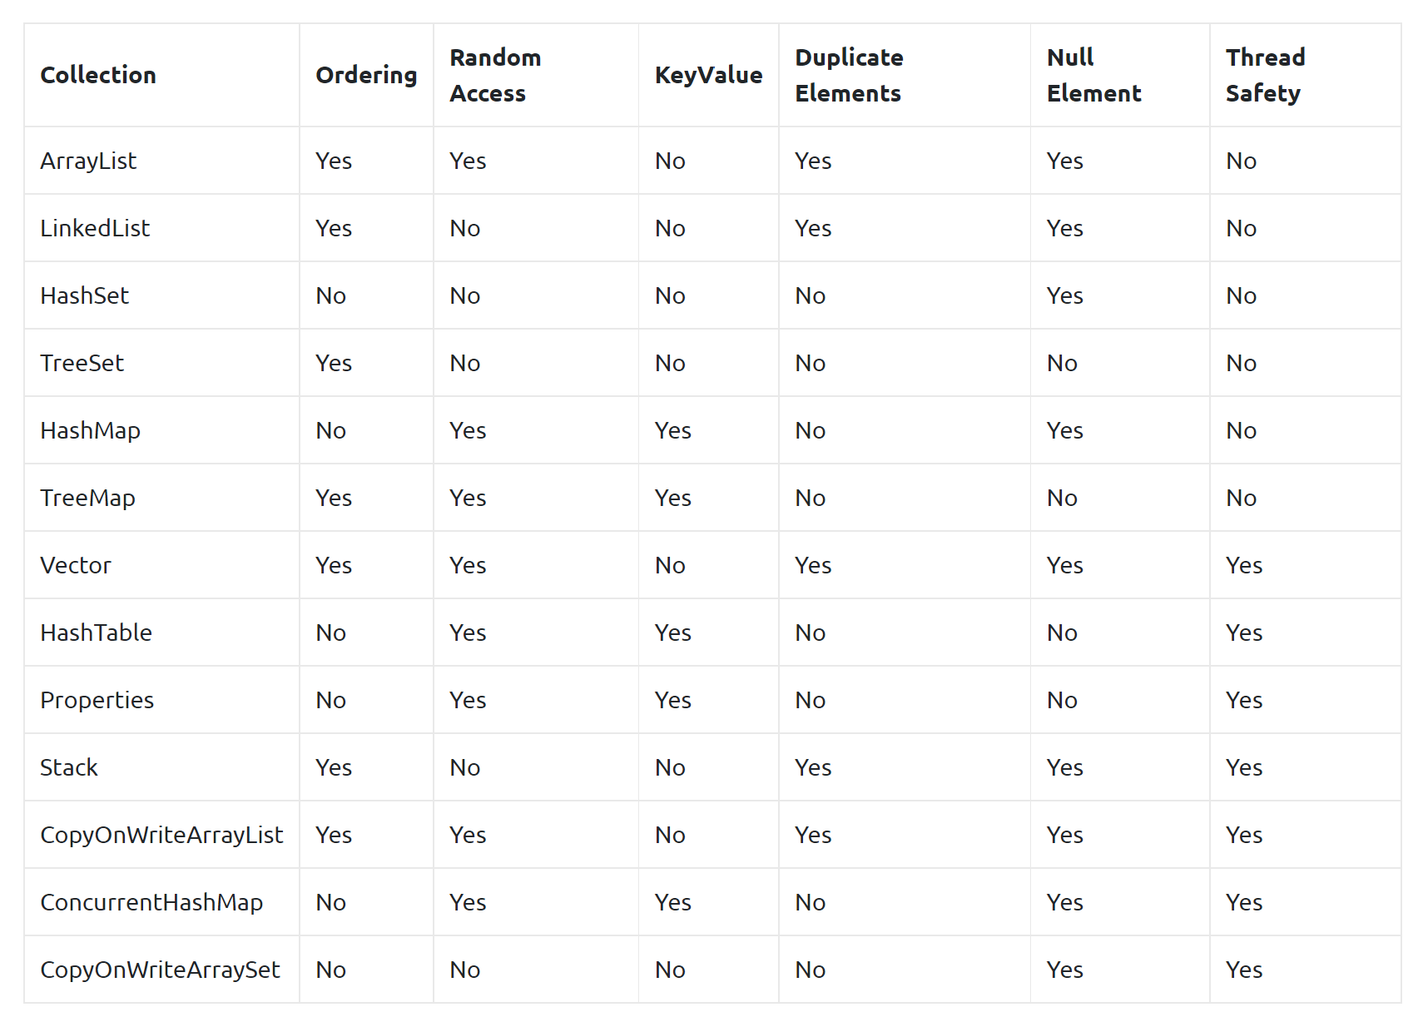The width and height of the screenshot is (1423, 1022).
Task: Select the CopyOnWriteArrayList cell
Action: (161, 835)
